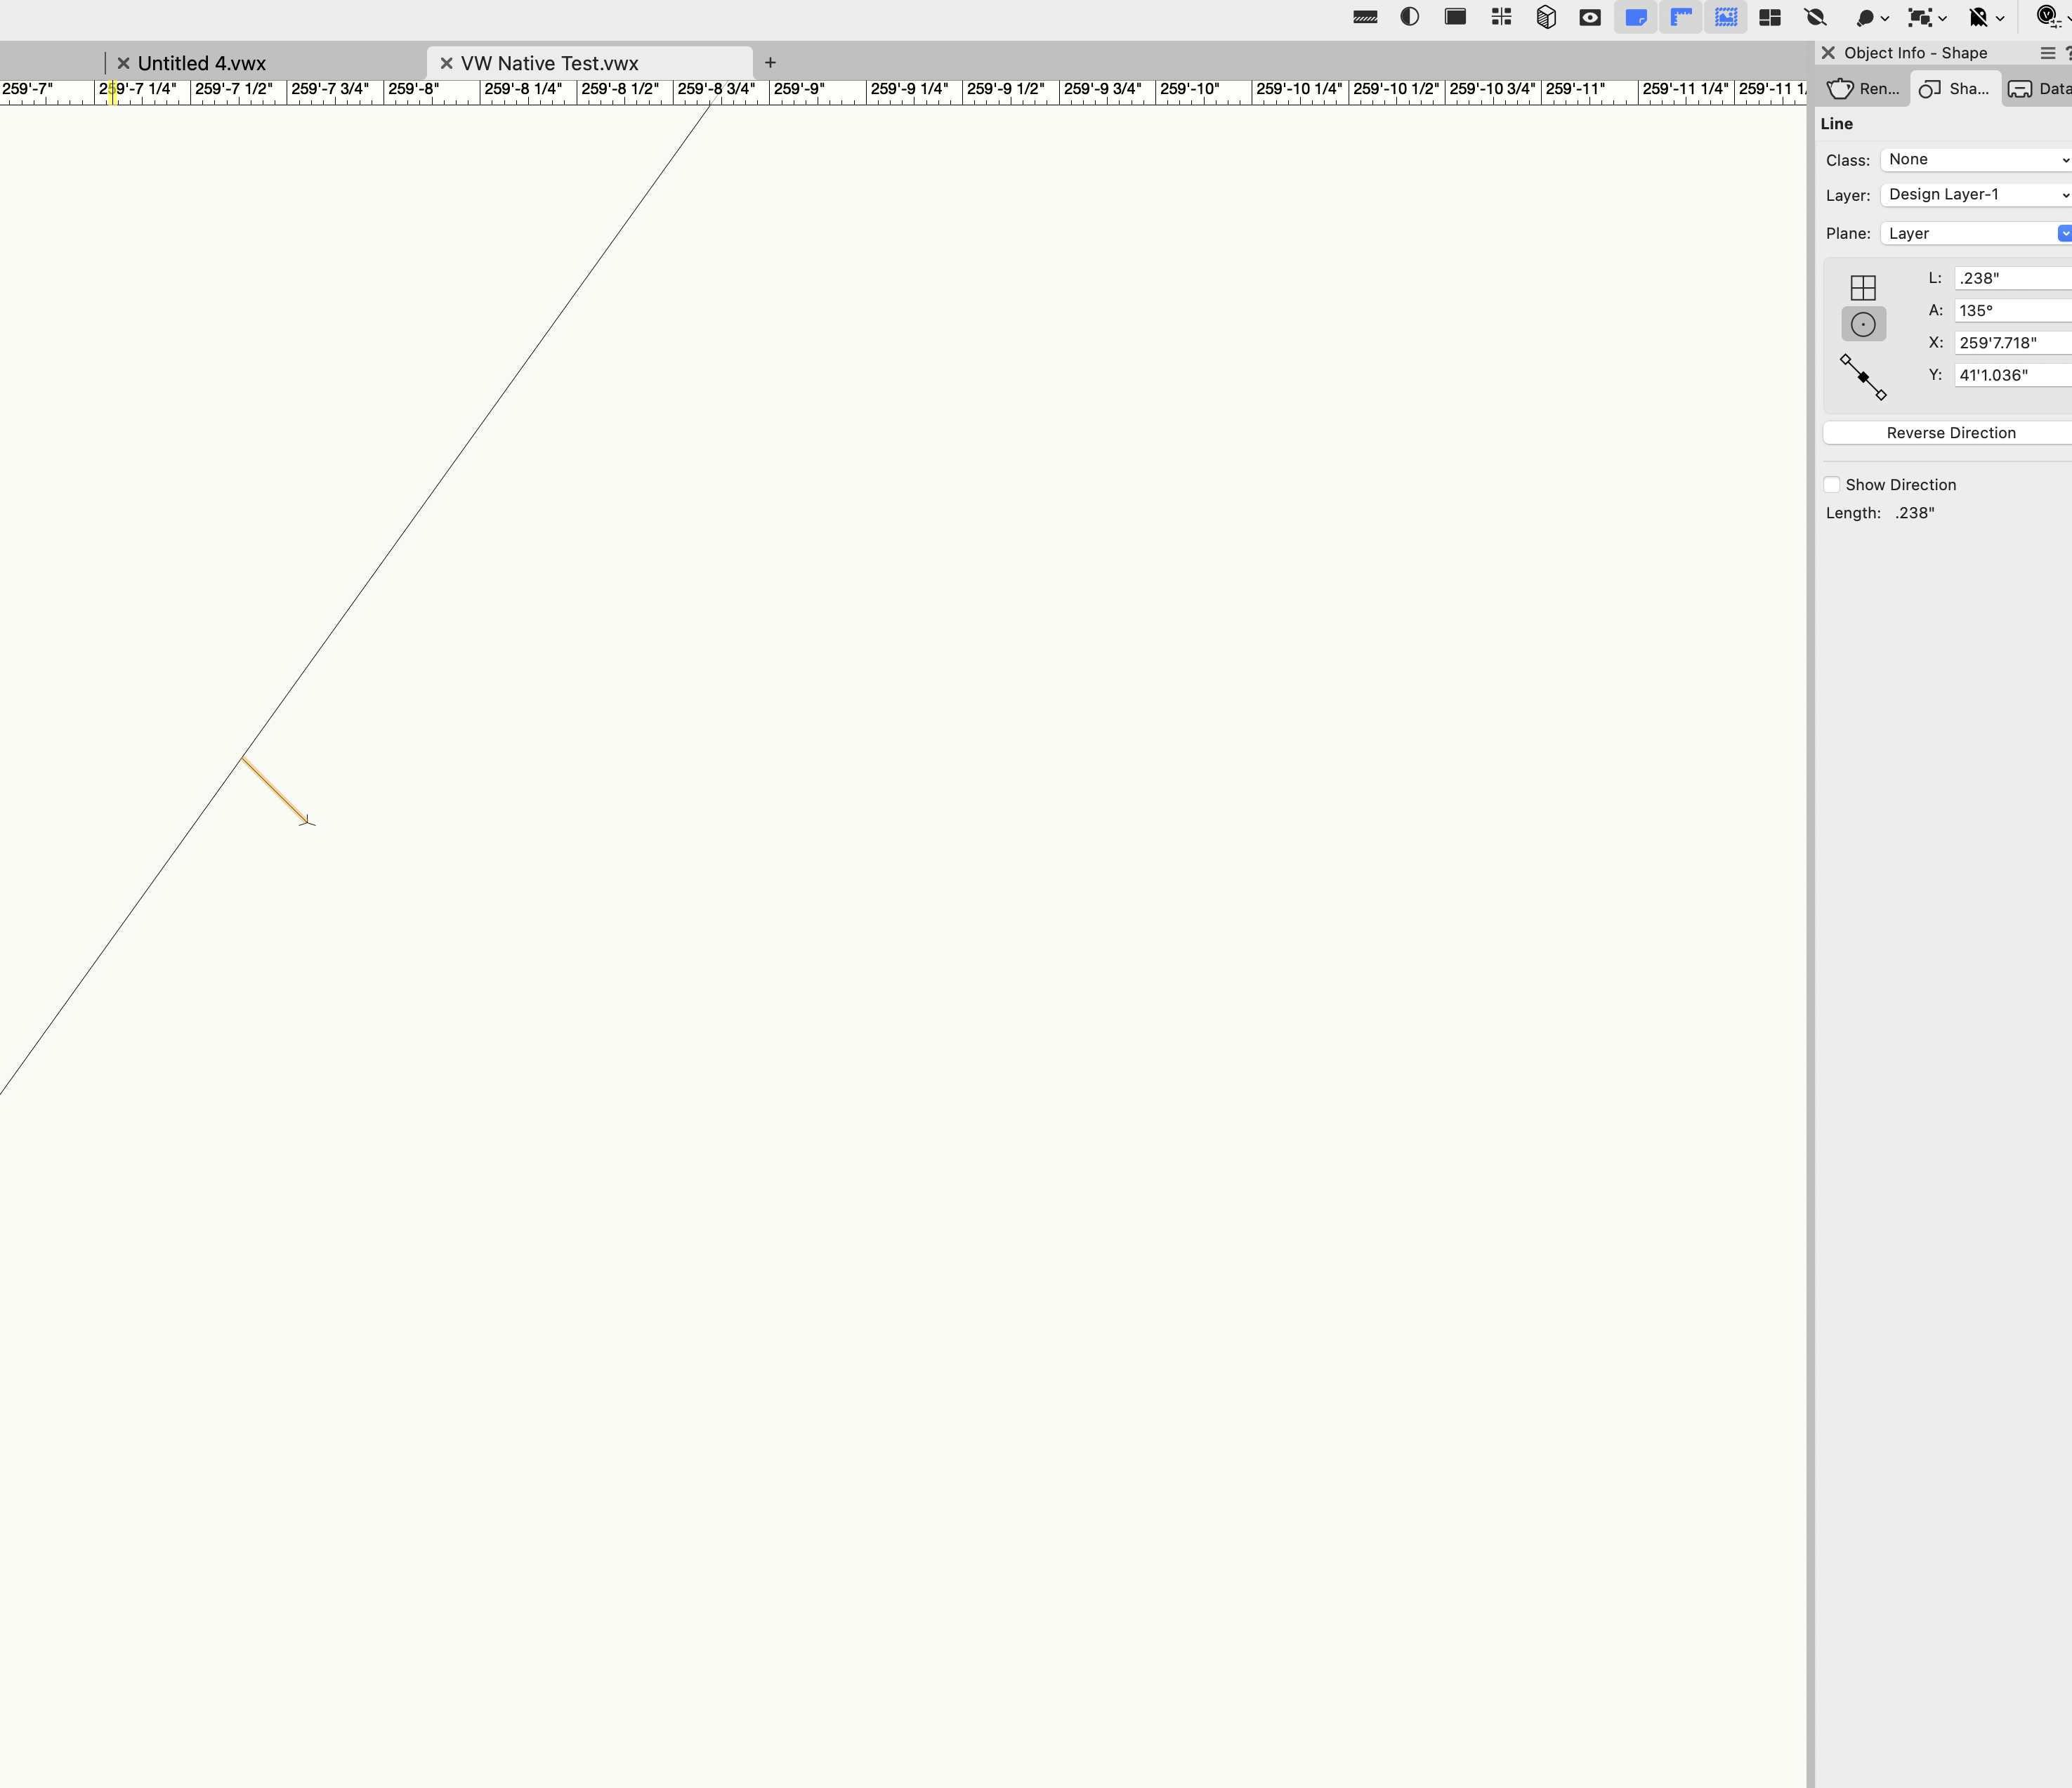
Task: Switch to the Render tab
Action: tap(1862, 89)
